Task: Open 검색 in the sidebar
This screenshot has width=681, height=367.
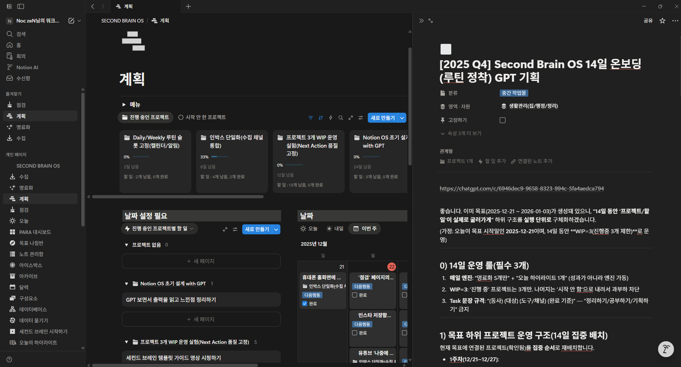Action: click(x=21, y=34)
